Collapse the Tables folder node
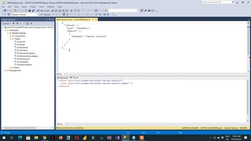 tap(11, 39)
